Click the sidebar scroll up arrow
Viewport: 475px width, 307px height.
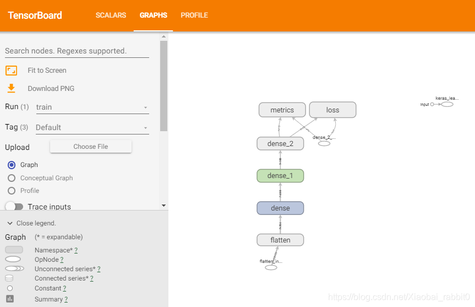click(163, 36)
